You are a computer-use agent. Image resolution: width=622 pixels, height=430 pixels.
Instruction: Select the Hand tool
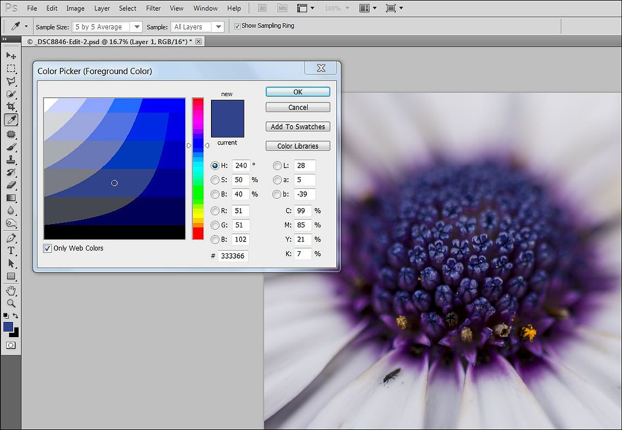(x=11, y=291)
